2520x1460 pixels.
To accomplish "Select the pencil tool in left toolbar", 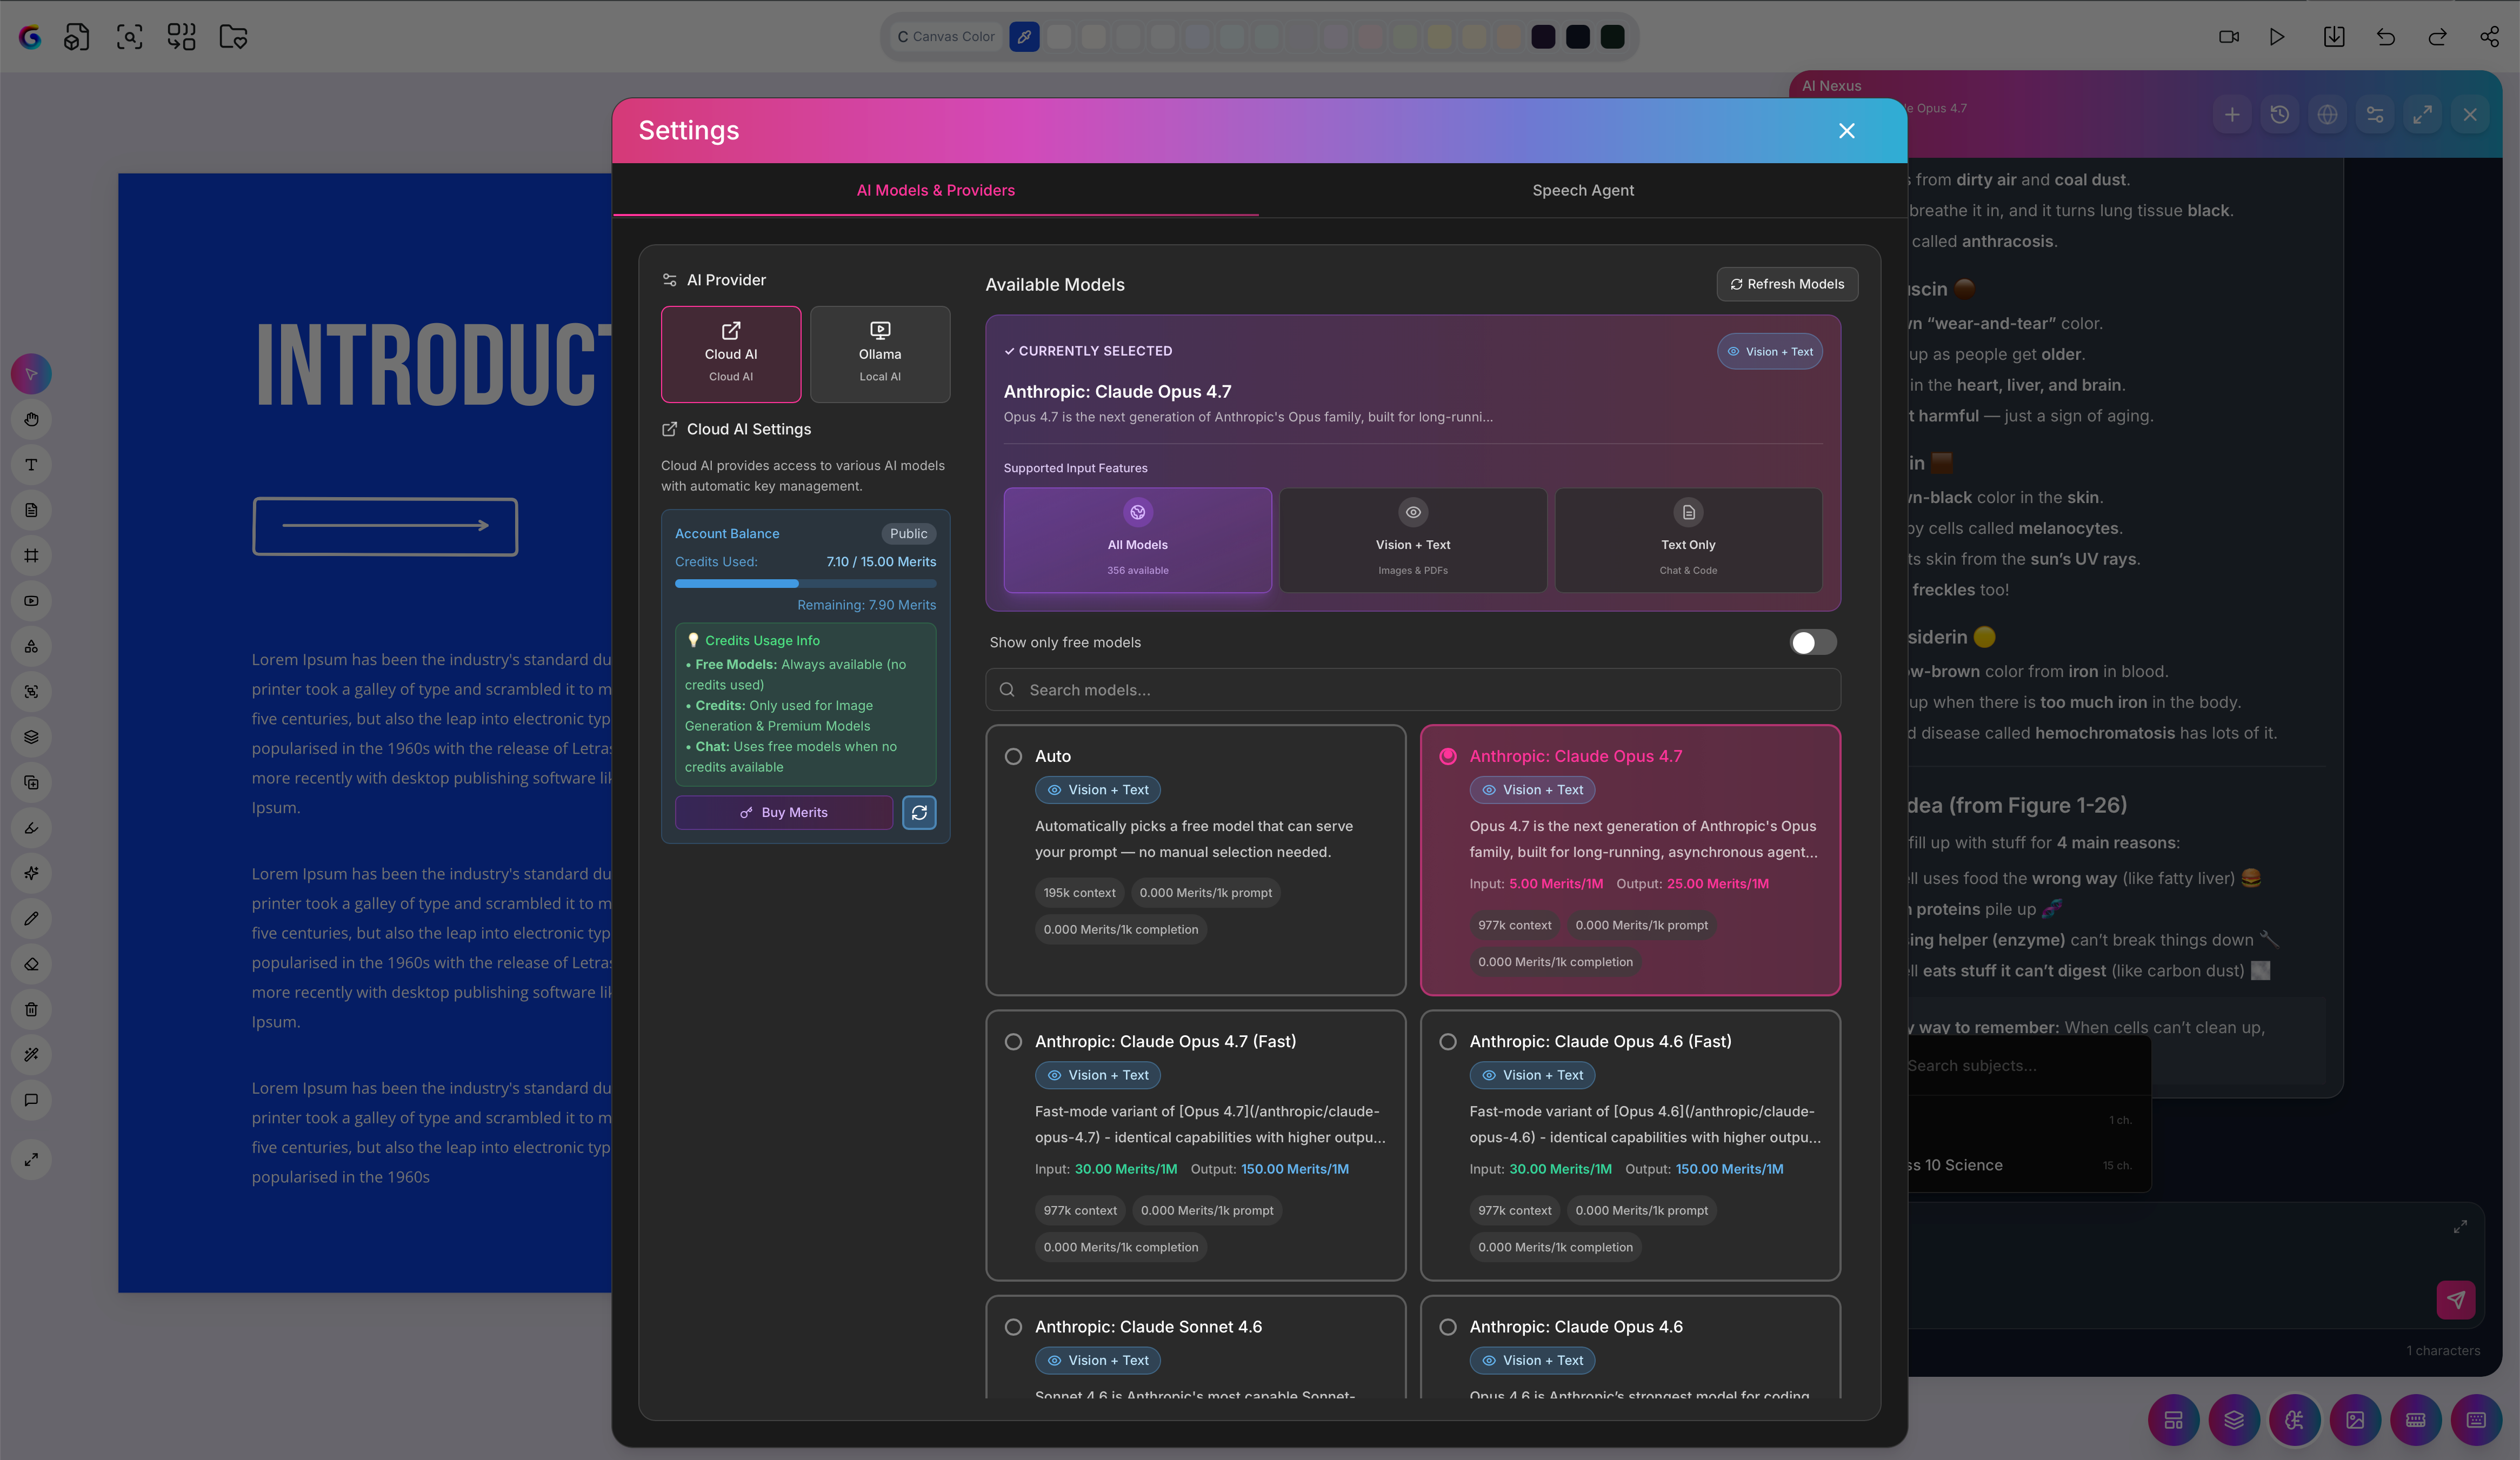I will [x=31, y=919].
